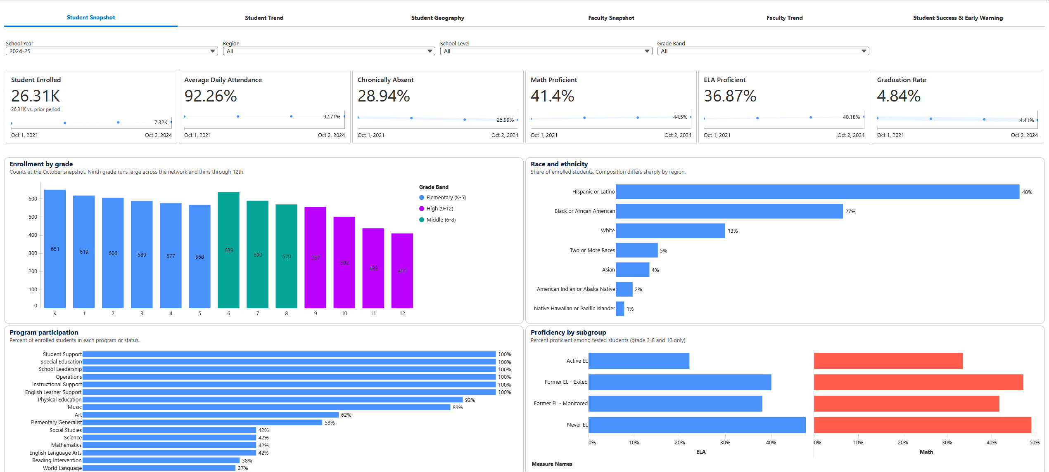The image size is (1049, 472).
Task: Click the White 13% bar
Action: coord(670,231)
